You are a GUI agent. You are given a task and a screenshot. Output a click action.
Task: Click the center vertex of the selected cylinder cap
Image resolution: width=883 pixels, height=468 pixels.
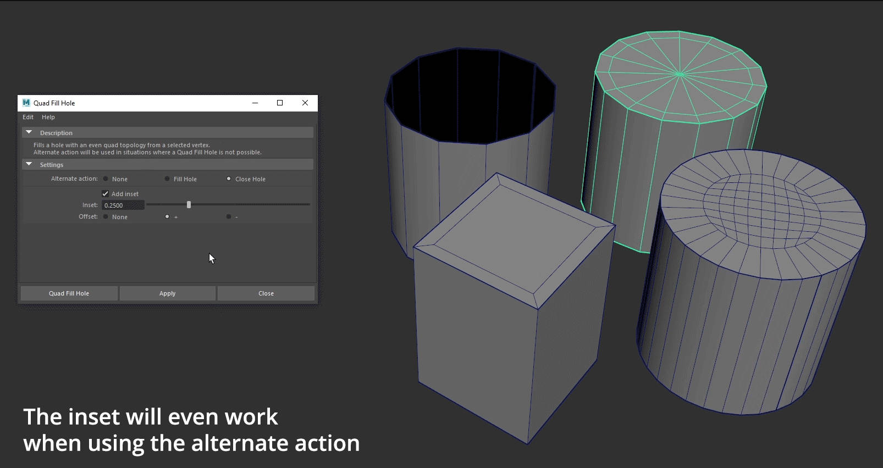680,74
